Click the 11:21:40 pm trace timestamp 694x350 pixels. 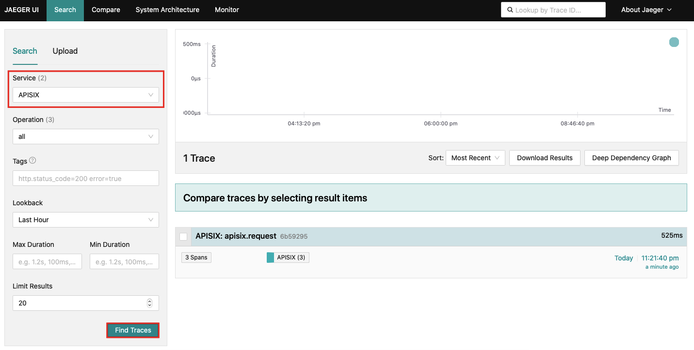(x=660, y=258)
